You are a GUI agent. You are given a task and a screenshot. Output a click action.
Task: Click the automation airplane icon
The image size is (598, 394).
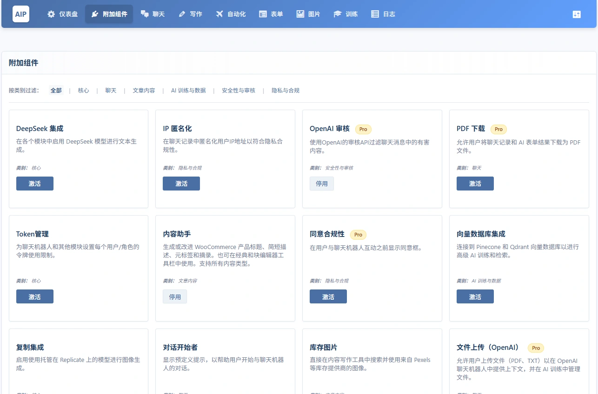(219, 14)
